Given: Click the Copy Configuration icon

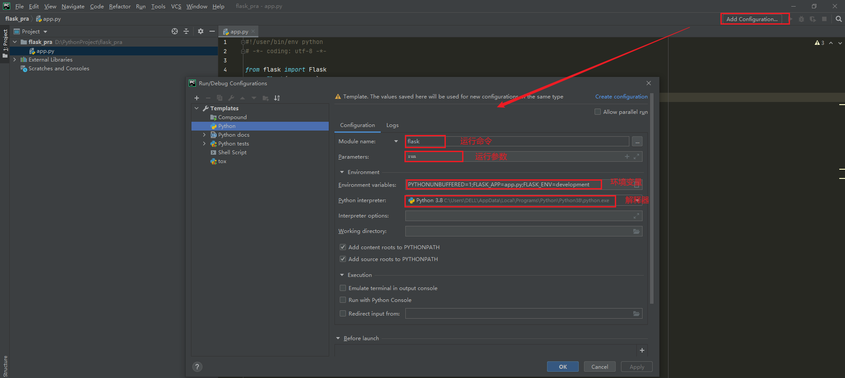Looking at the screenshot, I should point(220,98).
